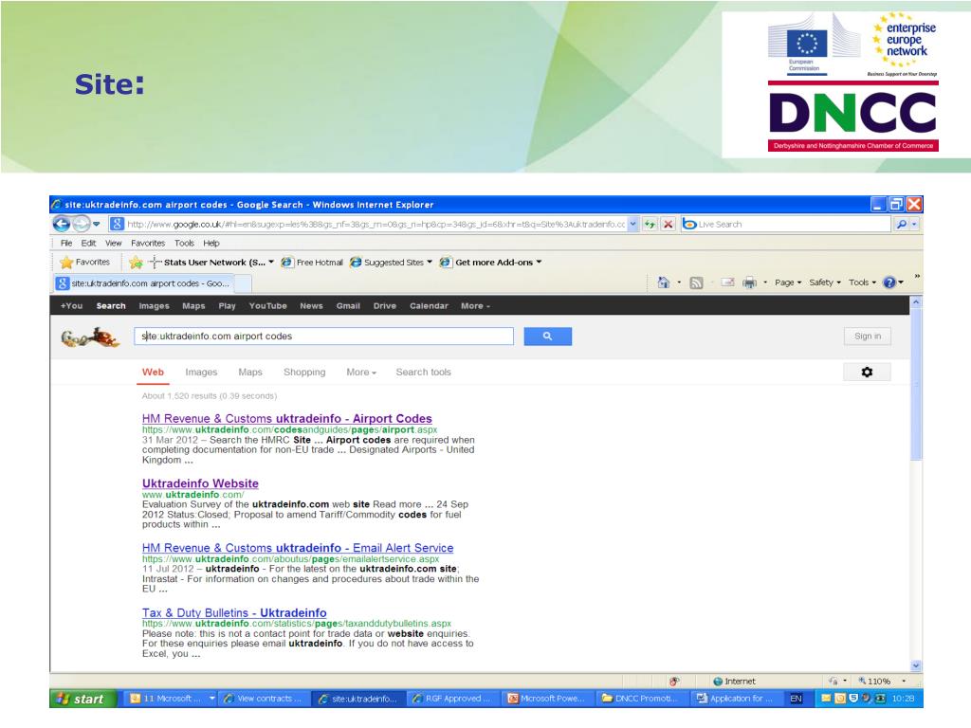The height and width of the screenshot is (728, 971).
Task: Switch to Microsoft PowerPoint taskbar item
Action: [x=547, y=699]
